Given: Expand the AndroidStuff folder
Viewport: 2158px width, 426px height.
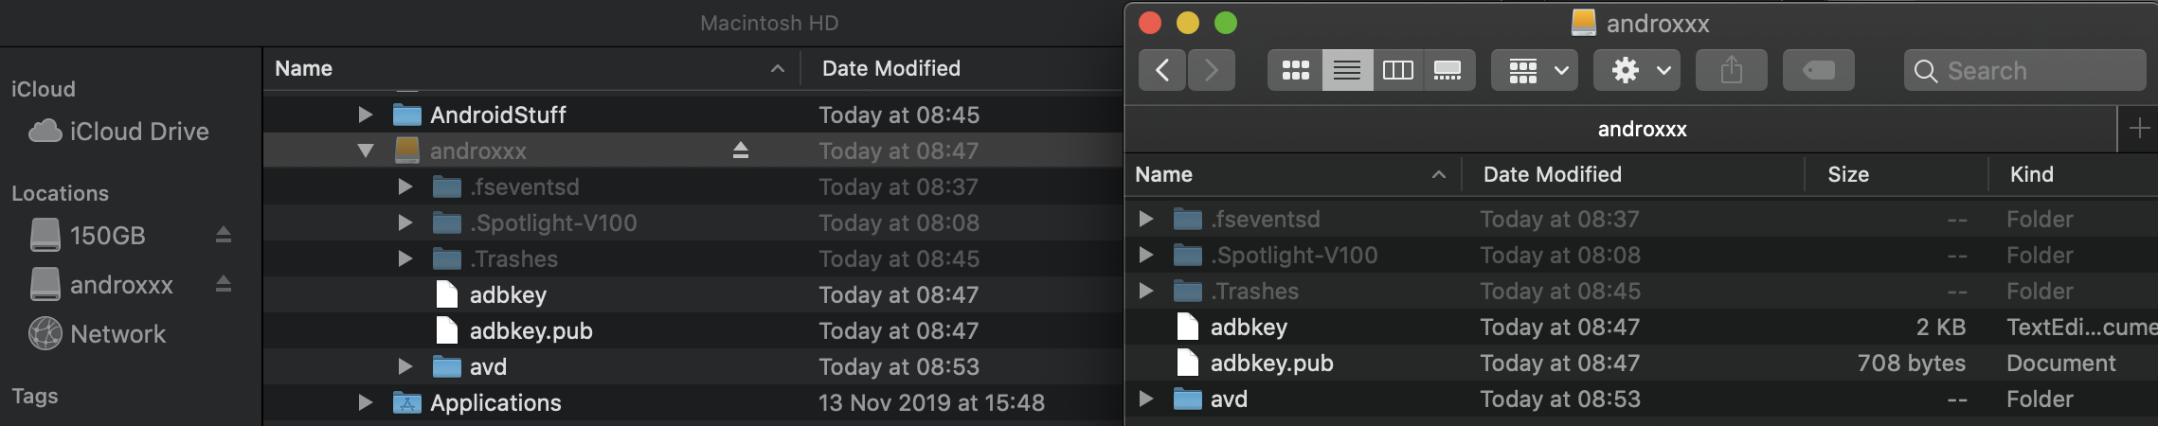Looking at the screenshot, I should 365,115.
